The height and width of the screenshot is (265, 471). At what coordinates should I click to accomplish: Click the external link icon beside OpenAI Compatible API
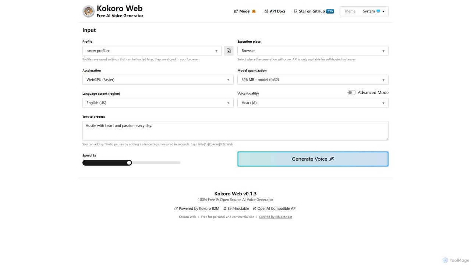point(254,209)
